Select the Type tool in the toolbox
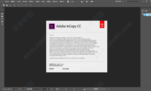This screenshot has height=91, width=151. click(2, 11)
